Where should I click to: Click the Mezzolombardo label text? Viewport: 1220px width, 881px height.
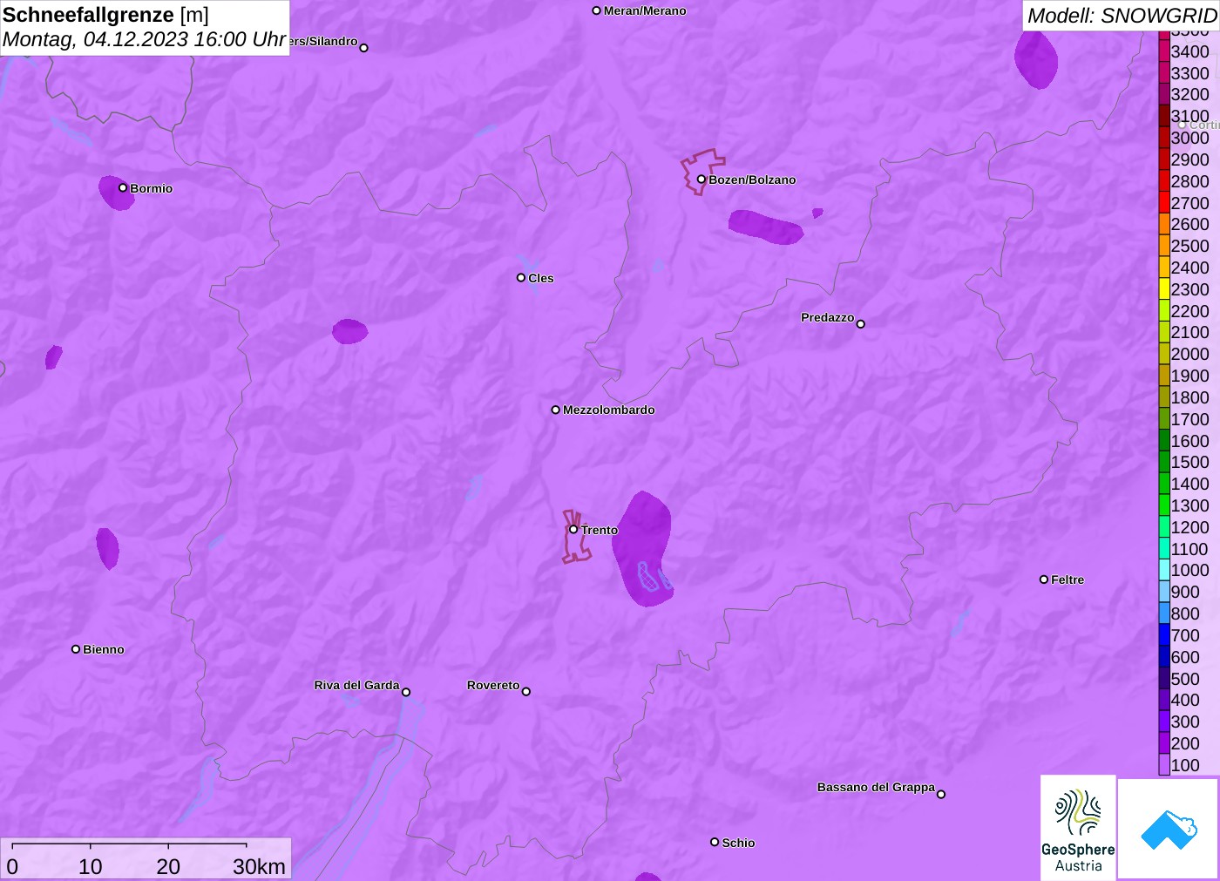click(x=608, y=410)
